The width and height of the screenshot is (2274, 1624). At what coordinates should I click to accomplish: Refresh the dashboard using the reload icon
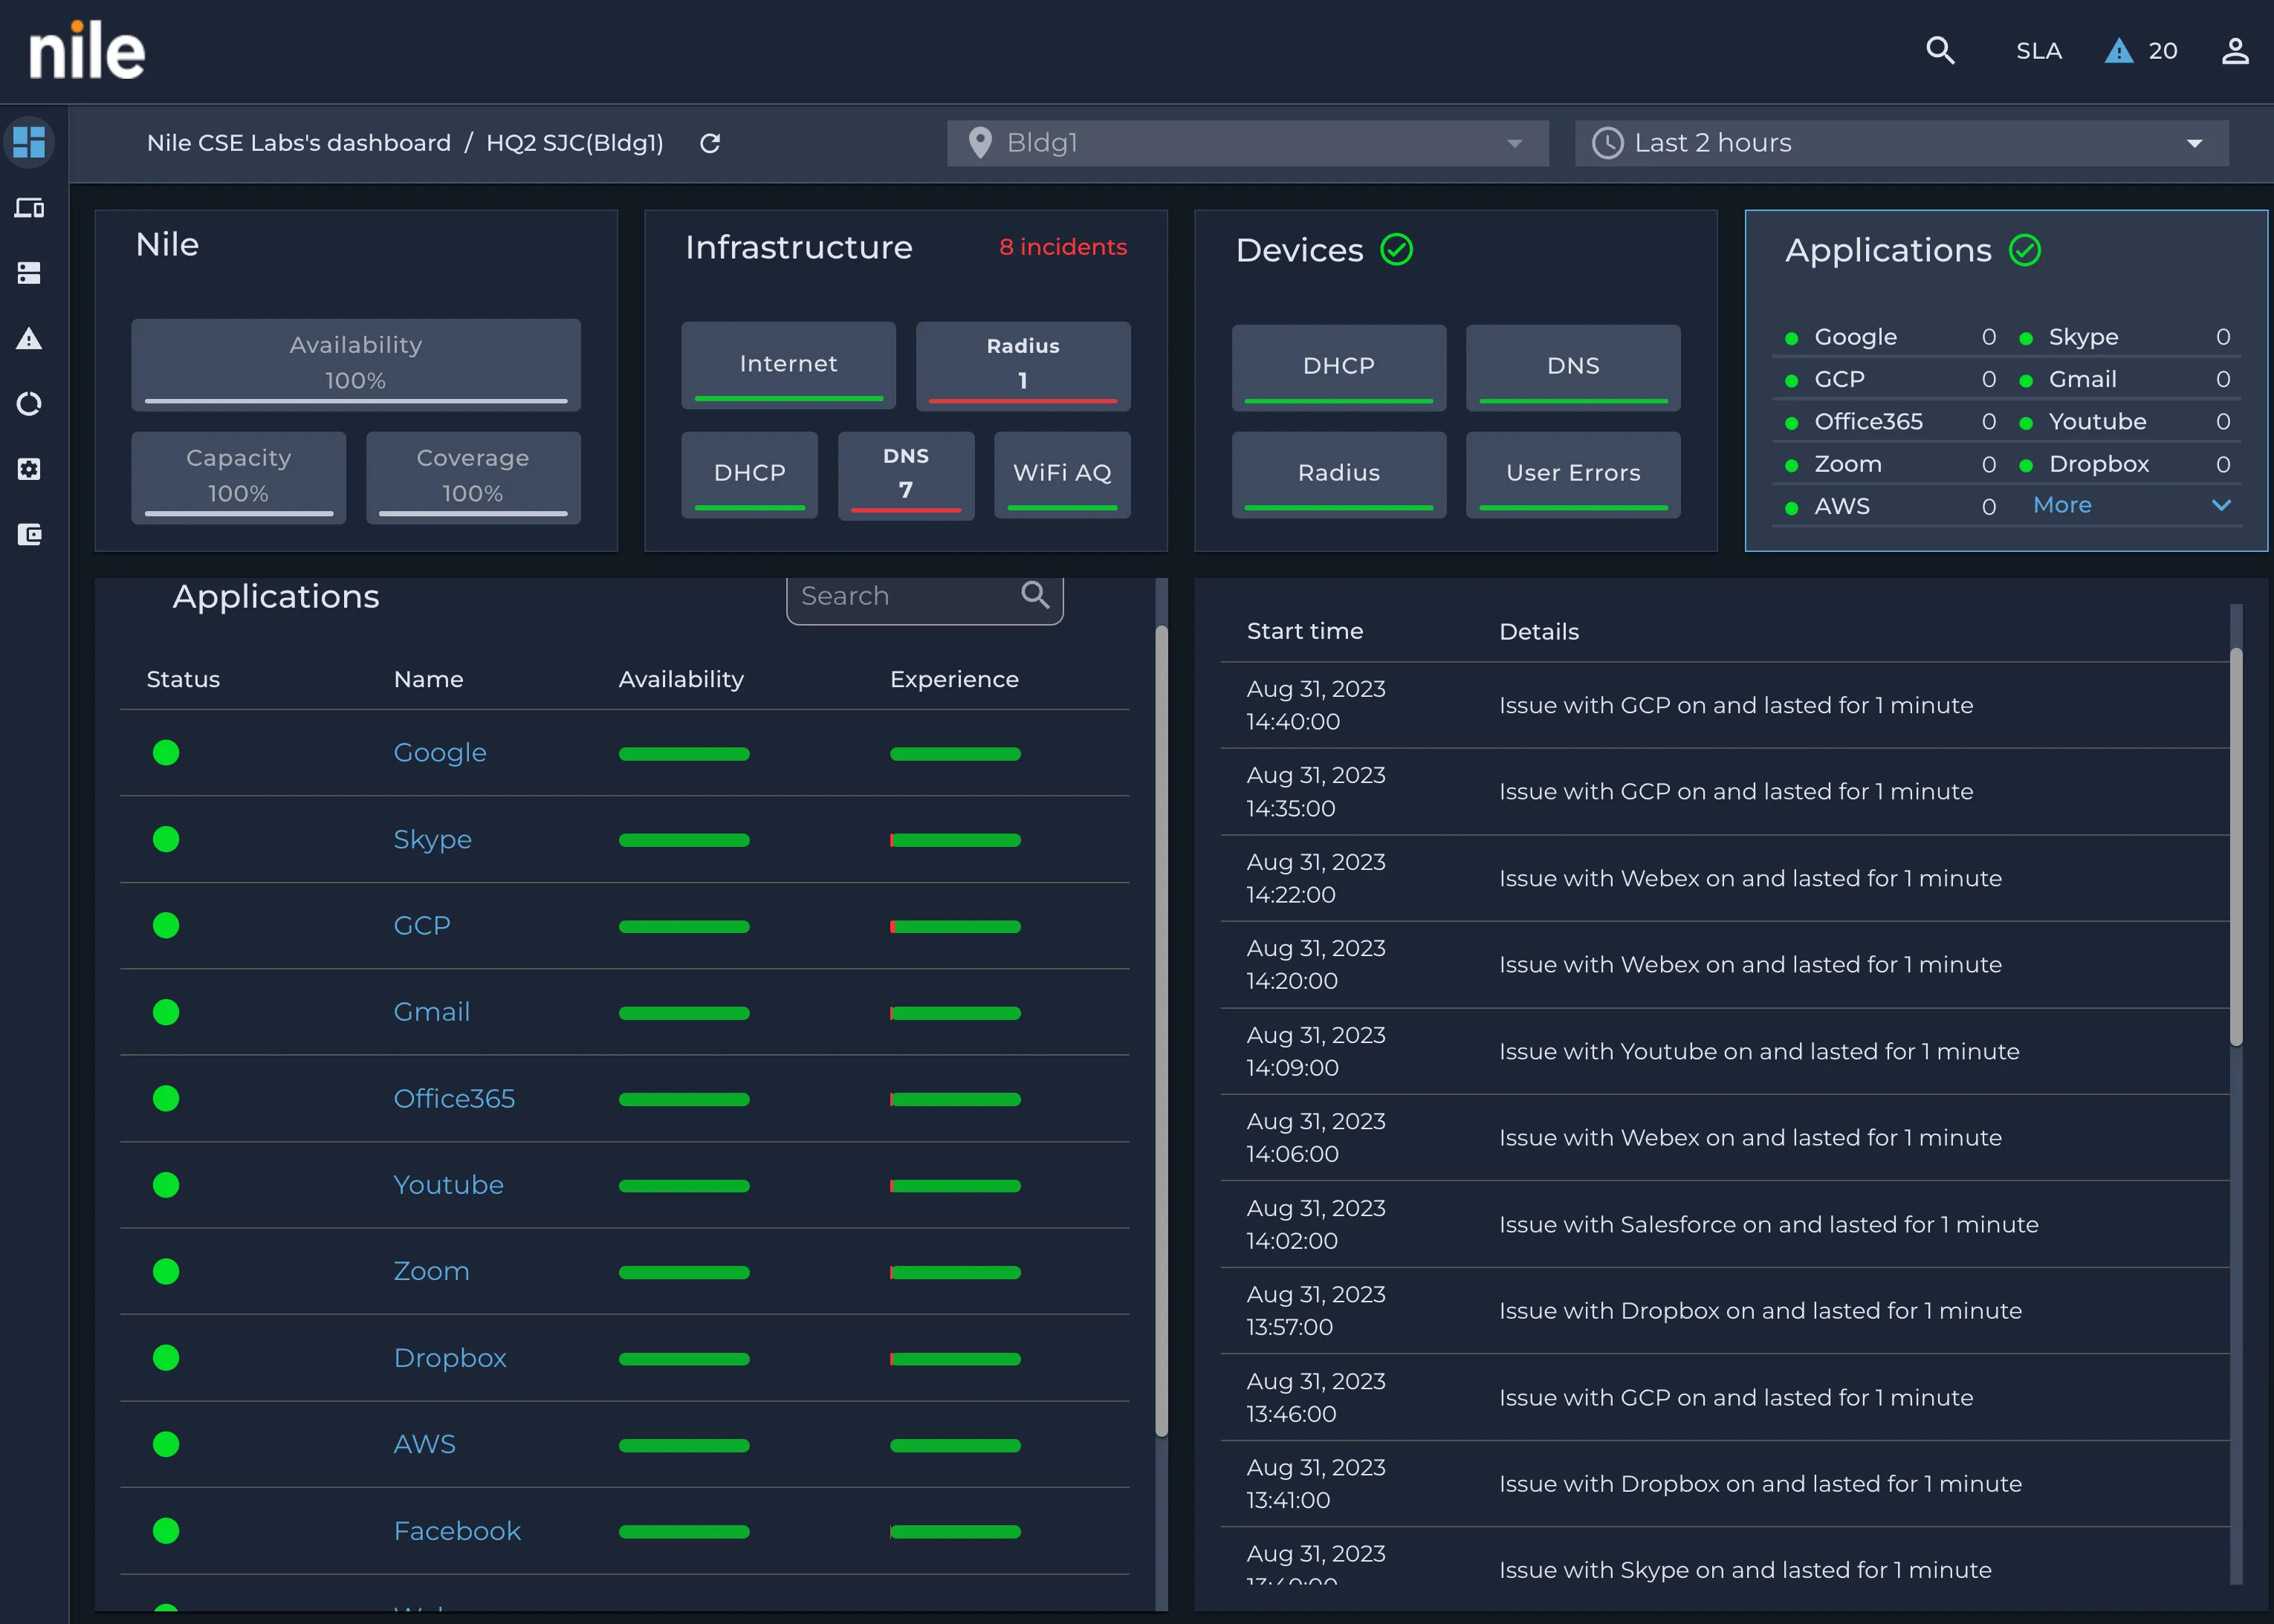pos(710,143)
